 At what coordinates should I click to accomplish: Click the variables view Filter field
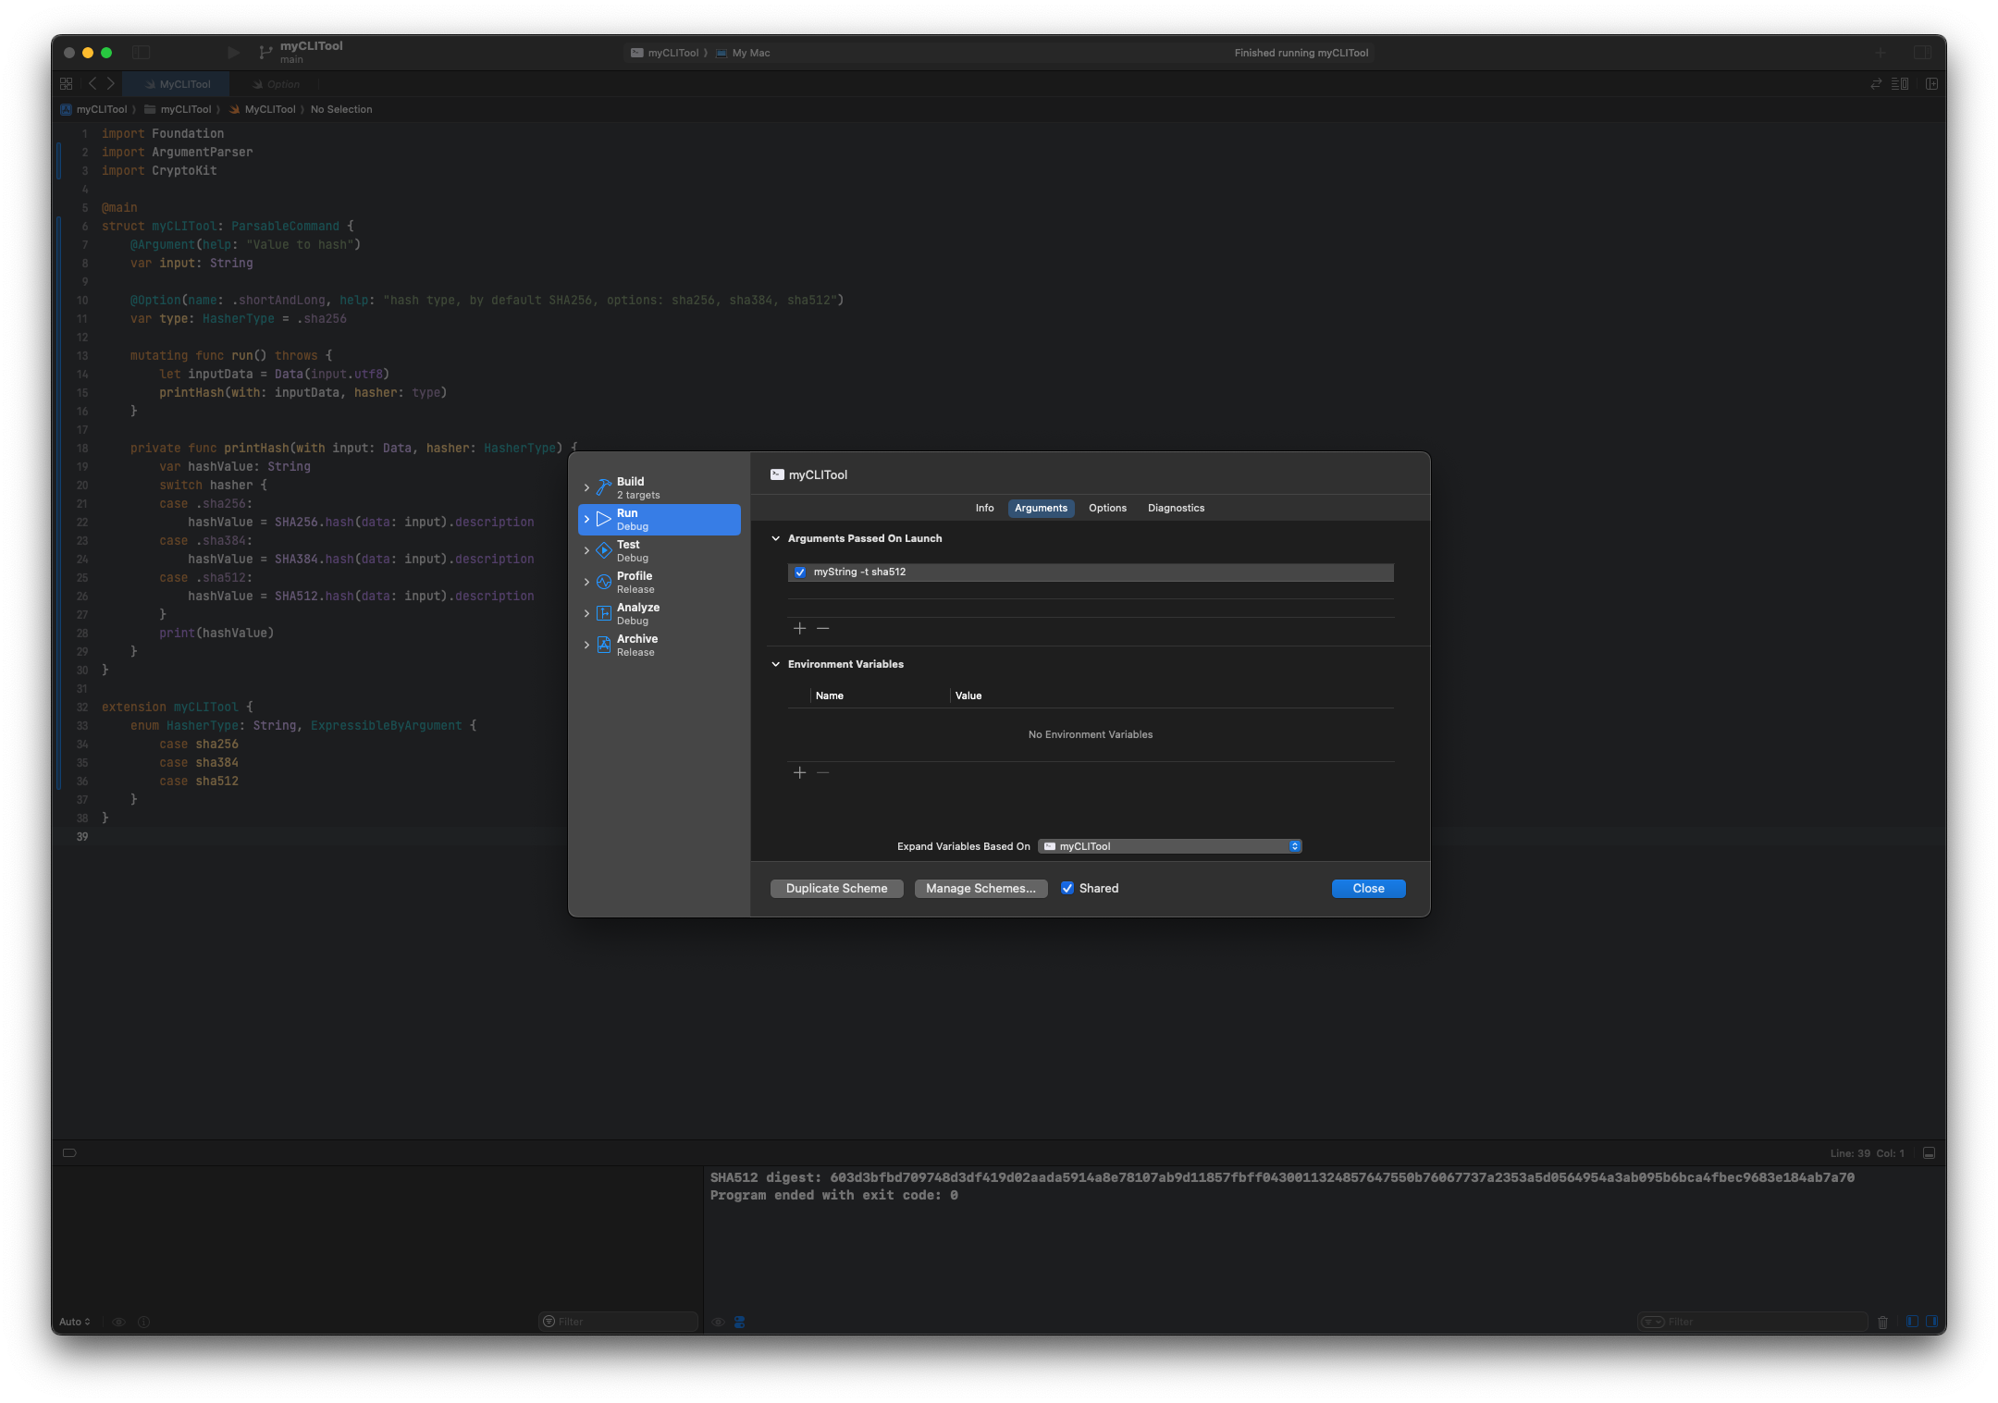(x=618, y=1322)
